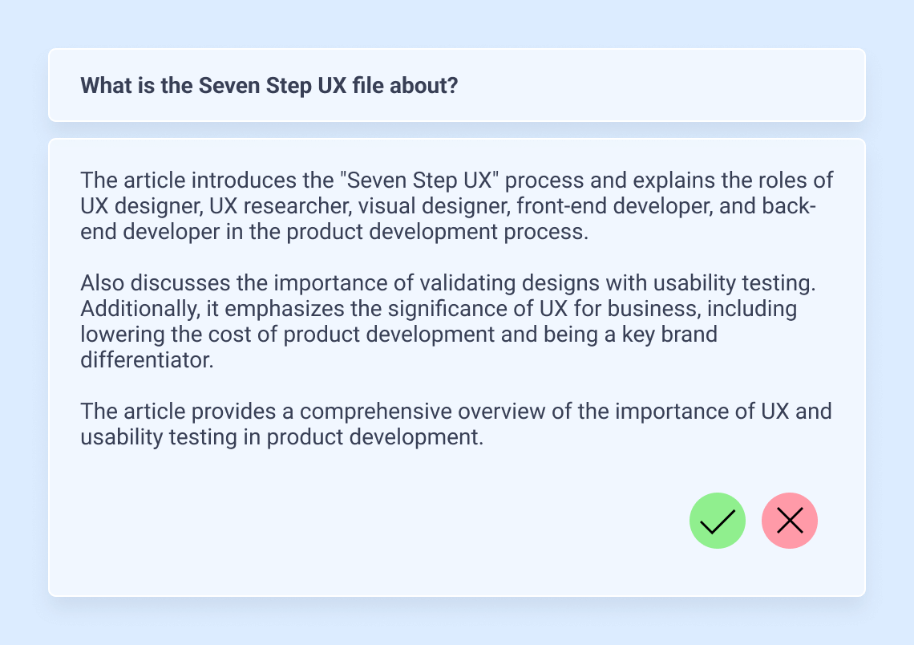Click empty answer card area left of checkmark
Image resolution: width=914 pixels, height=645 pixels.
361,521
